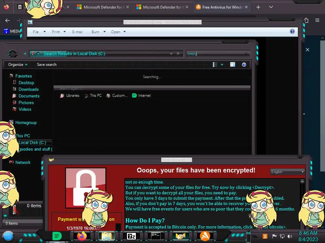Open Pictures folder in sidebar
Viewport: 325px width, 243px height.
23,103
